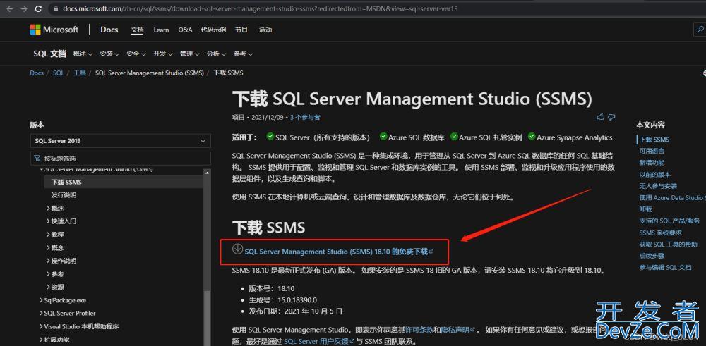Screen dimensions: 706x346
Task: Reload the page with the refresh icon
Action: click(x=38, y=8)
